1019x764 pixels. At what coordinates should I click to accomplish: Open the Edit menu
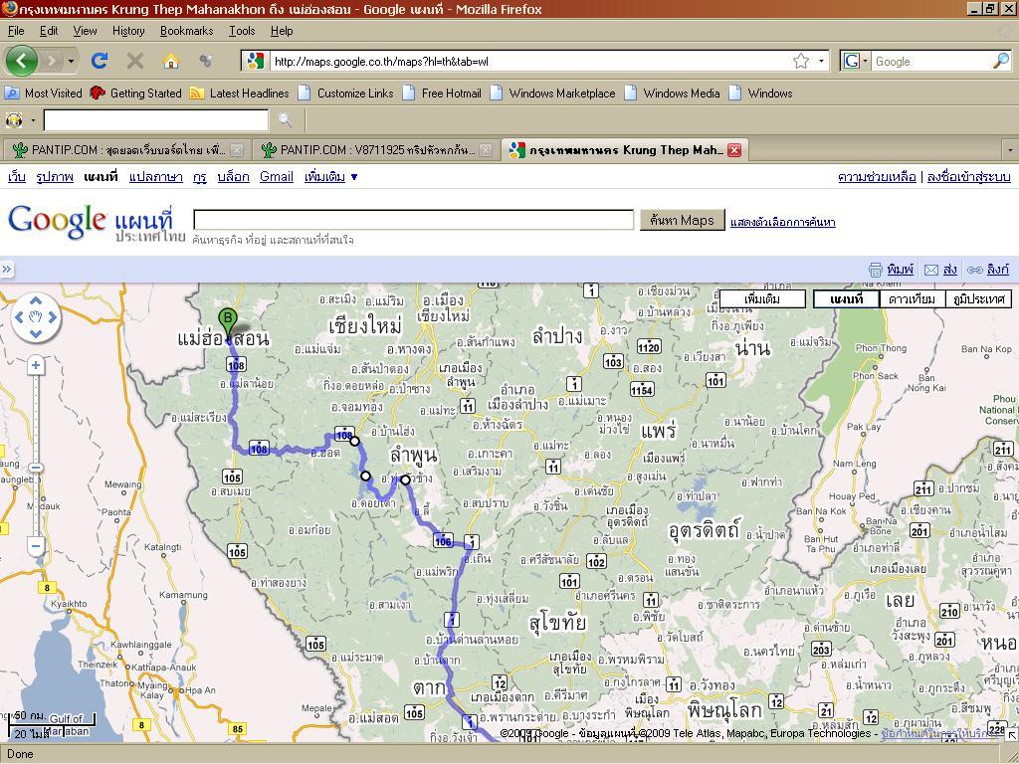tap(49, 31)
